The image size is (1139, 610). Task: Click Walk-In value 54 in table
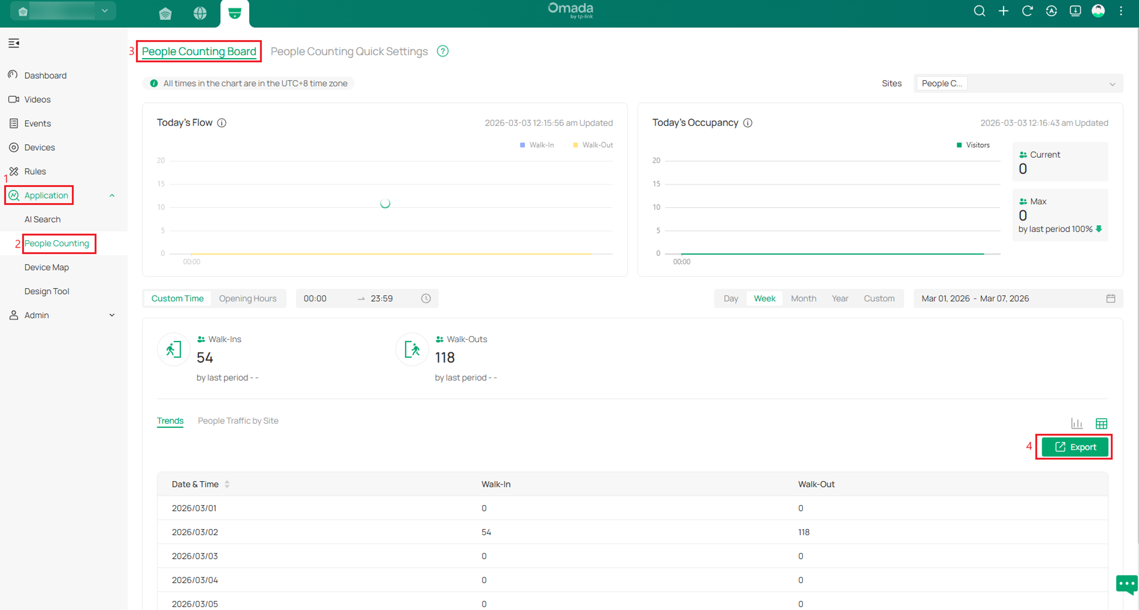(486, 532)
